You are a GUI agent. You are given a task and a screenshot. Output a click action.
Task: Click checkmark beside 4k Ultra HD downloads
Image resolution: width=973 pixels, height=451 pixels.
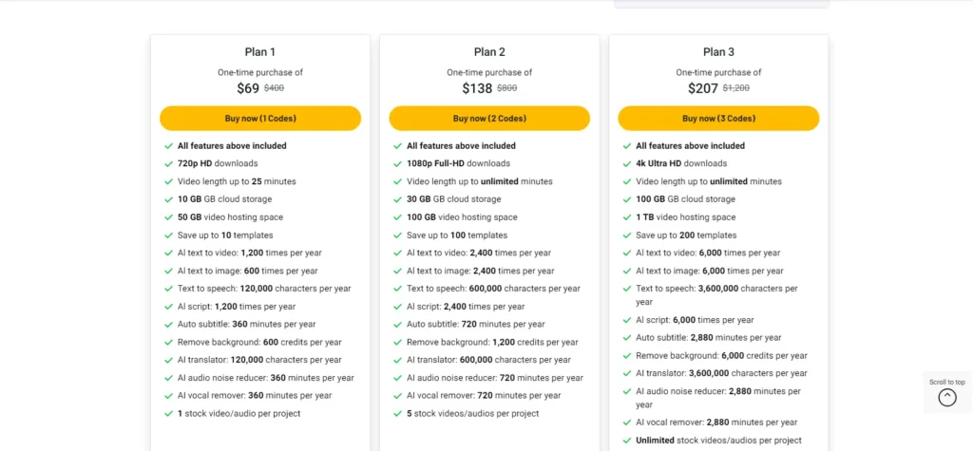coord(627,163)
